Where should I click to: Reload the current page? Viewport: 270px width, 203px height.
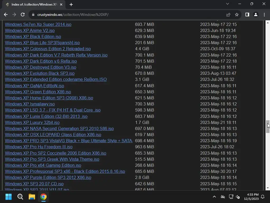pyautogui.click(x=23, y=15)
